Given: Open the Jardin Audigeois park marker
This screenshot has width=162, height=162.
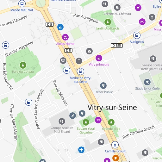Looking at the screenshot, I should [x=108, y=22].
